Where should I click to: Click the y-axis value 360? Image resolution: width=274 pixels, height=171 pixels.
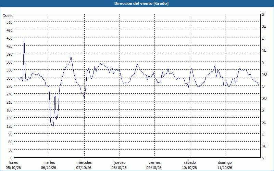click(10, 62)
